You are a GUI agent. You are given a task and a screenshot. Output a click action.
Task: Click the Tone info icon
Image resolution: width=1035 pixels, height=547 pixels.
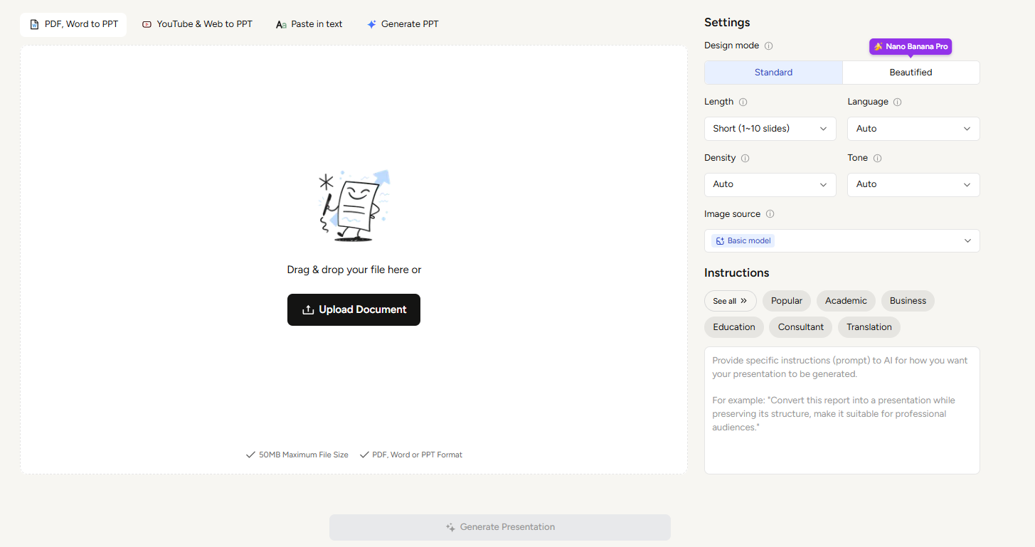pos(877,158)
